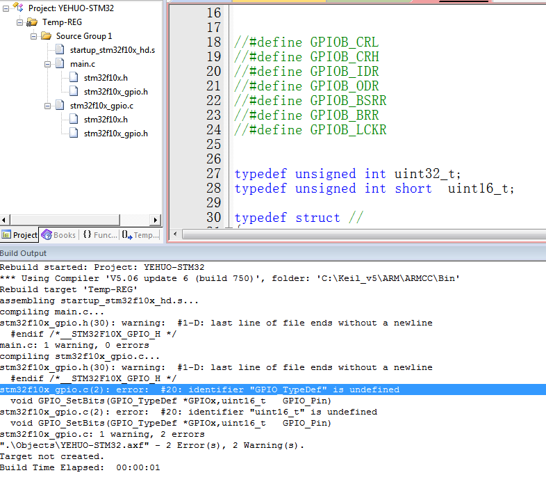The width and height of the screenshot is (546, 482).
Task: Click the YEHUO-STM32 project root icon
Action: coord(19,8)
